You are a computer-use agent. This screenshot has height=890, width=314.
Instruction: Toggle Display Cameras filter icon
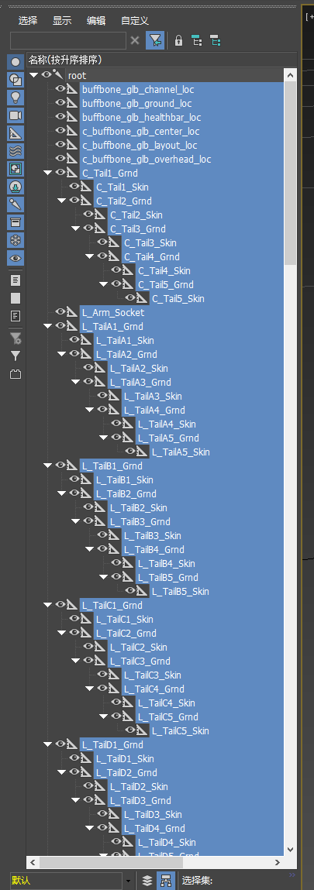(16, 115)
